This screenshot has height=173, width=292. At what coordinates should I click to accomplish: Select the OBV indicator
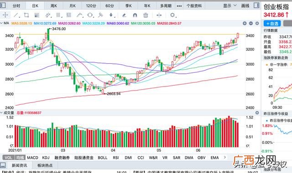[x=202, y=158]
